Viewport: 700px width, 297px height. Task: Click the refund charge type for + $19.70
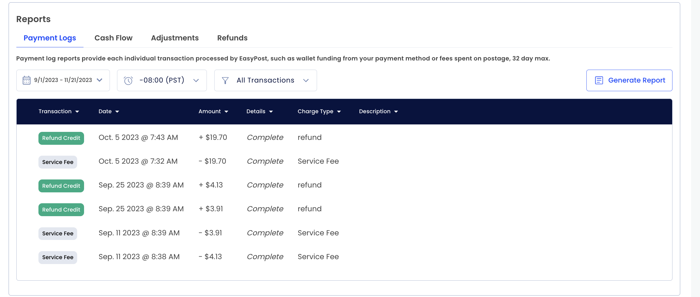310,138
